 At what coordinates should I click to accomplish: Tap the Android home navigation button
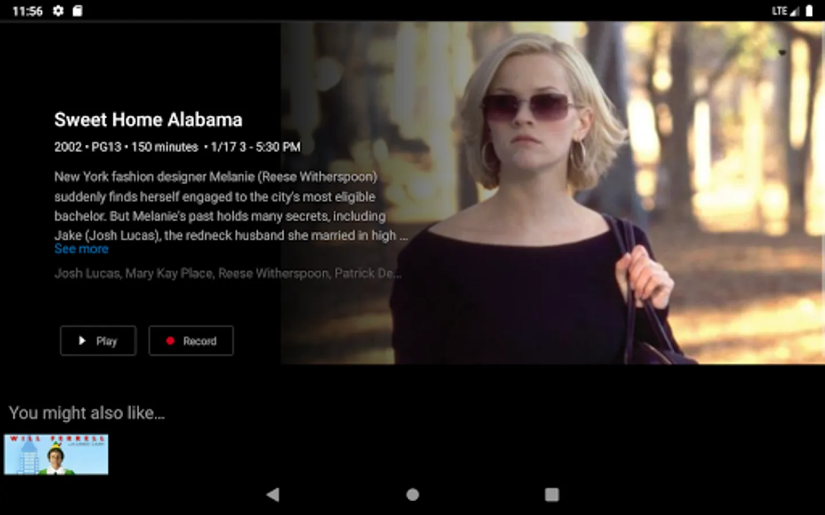pyautogui.click(x=412, y=494)
